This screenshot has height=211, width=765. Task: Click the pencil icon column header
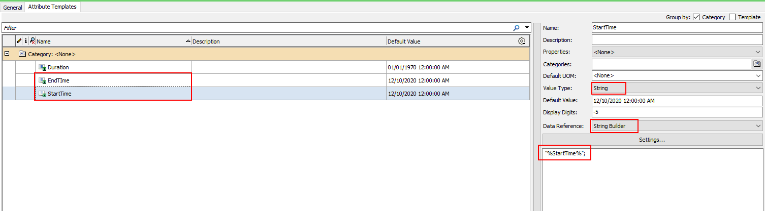tap(19, 41)
